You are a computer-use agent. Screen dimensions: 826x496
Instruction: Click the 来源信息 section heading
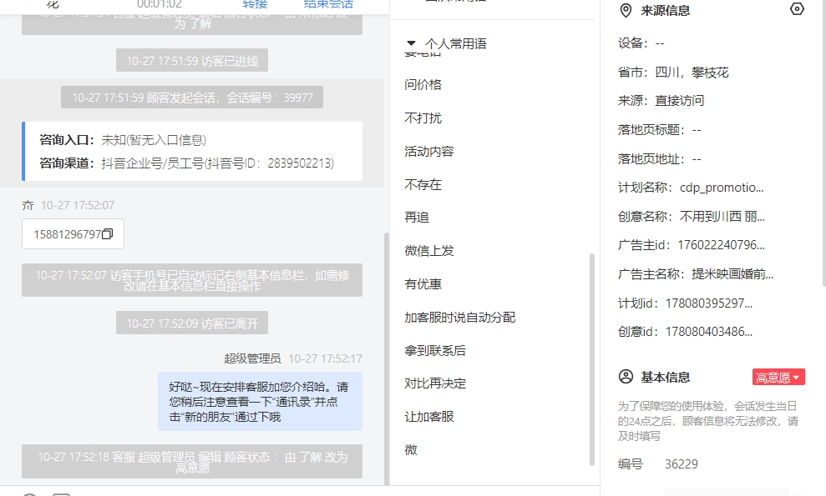point(666,11)
